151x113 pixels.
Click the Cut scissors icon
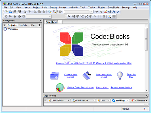tap(35, 12)
